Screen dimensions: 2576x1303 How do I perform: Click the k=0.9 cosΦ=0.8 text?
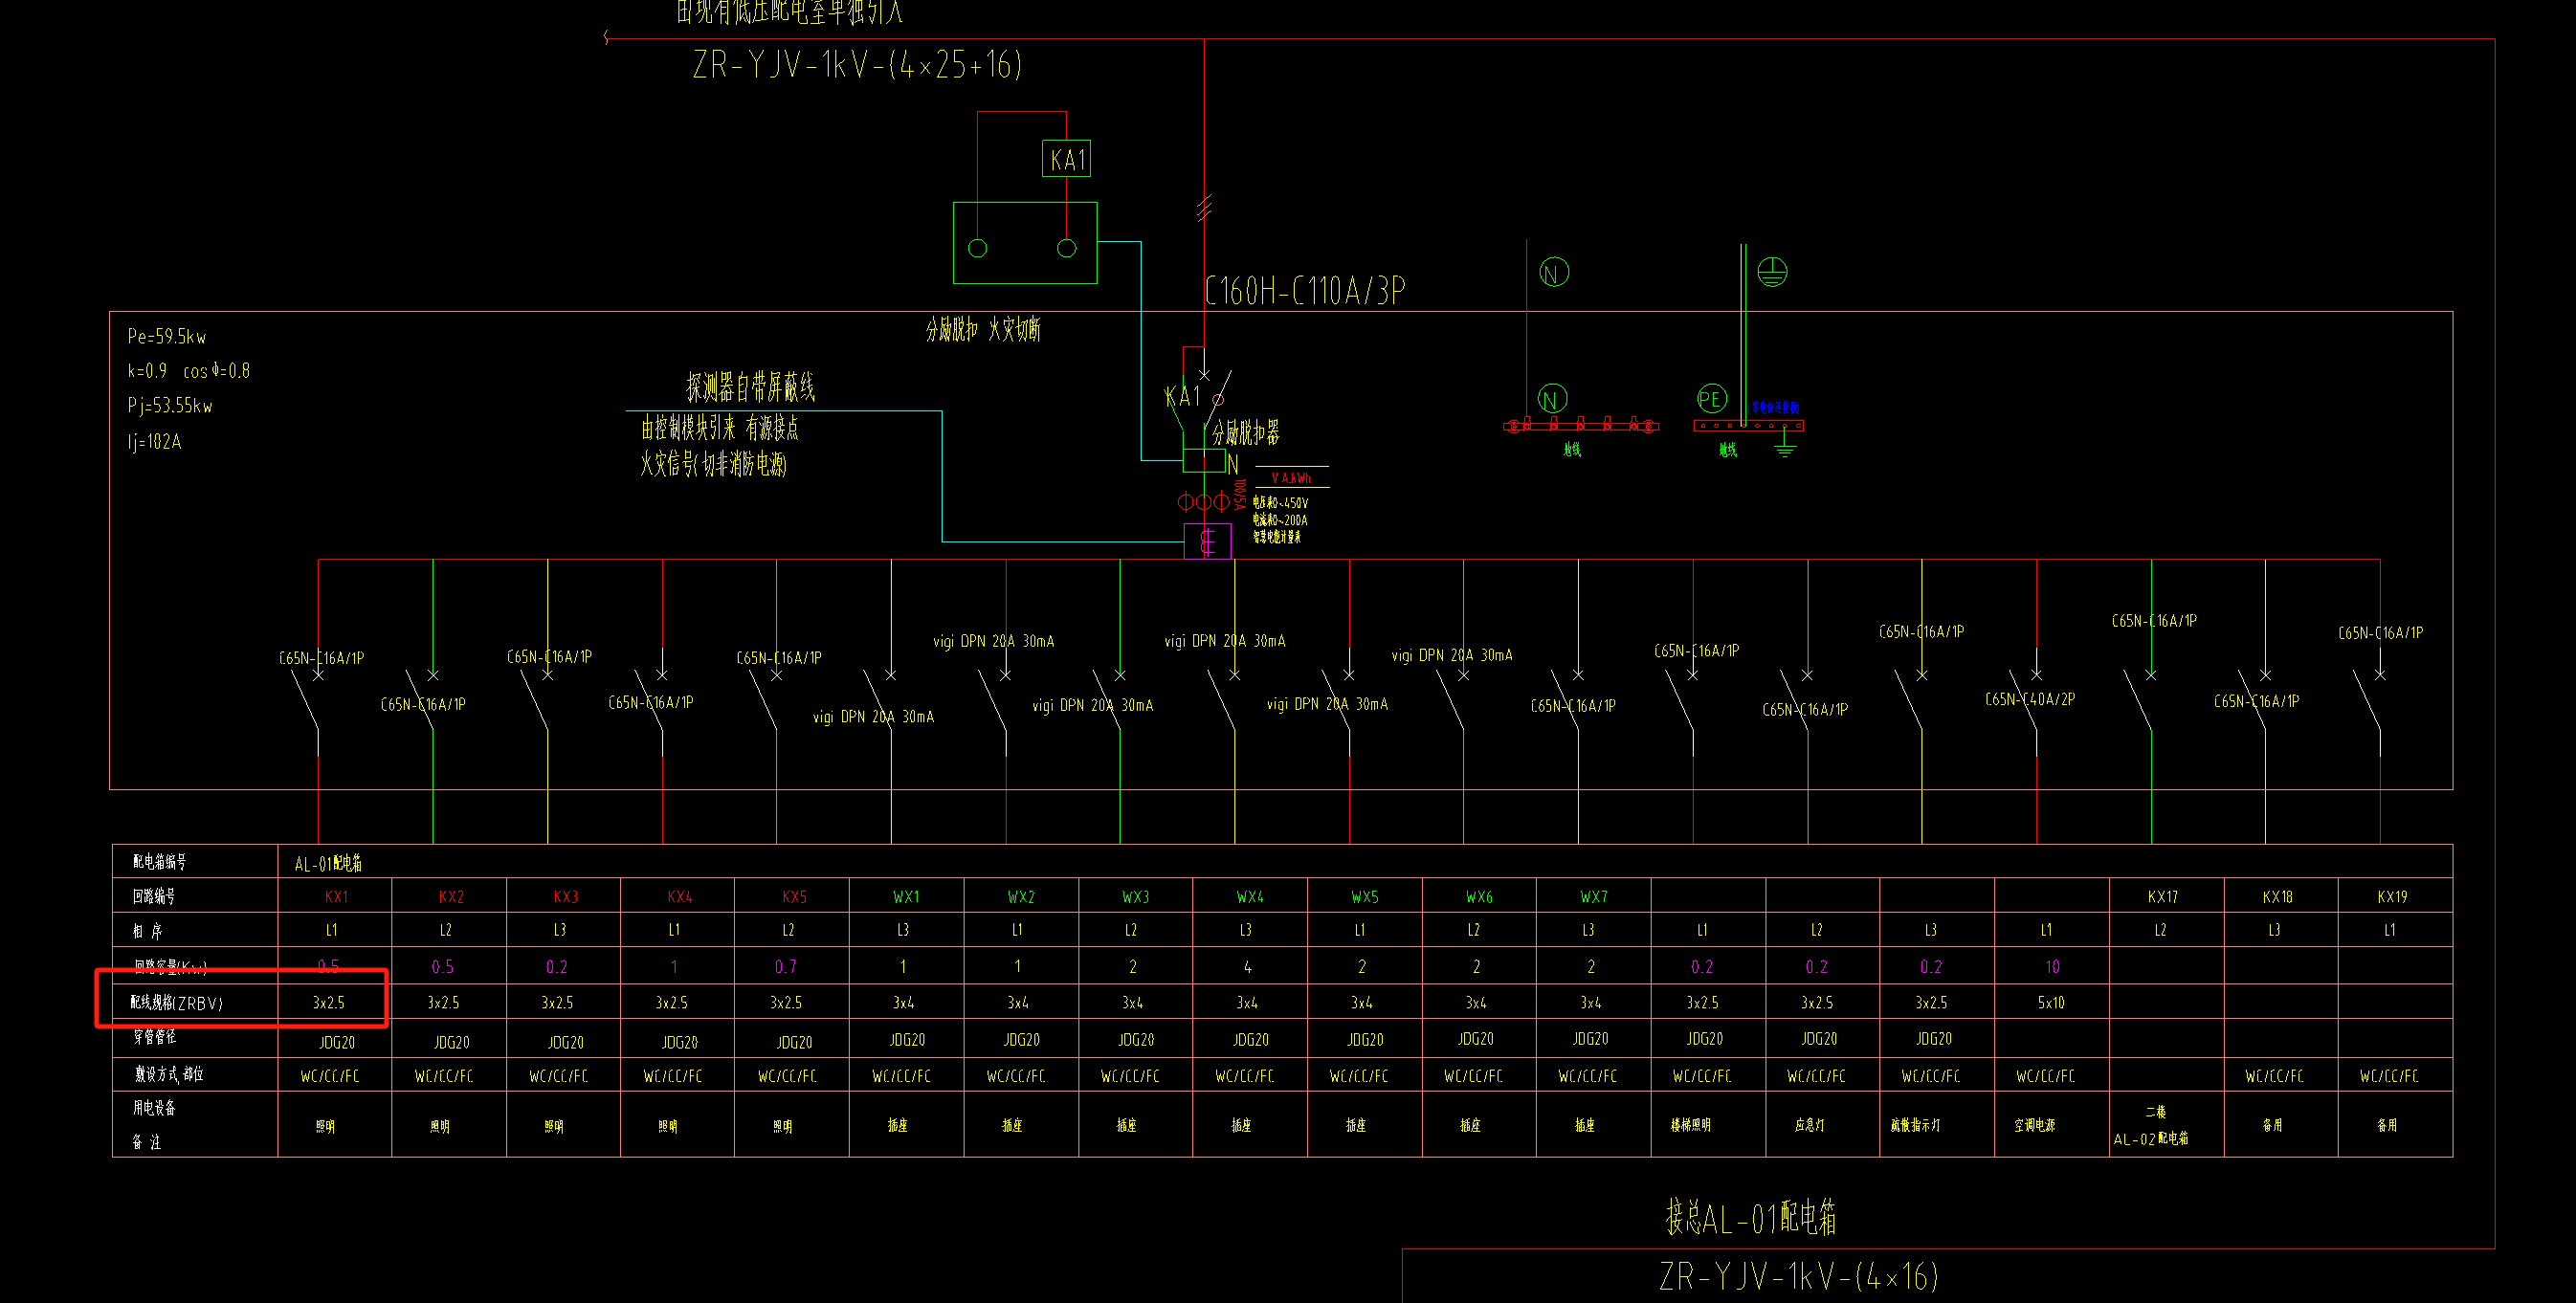click(x=189, y=371)
